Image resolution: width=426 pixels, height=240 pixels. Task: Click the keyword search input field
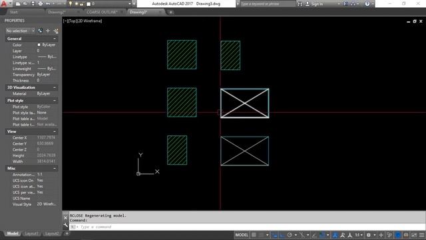pyautogui.click(x=268, y=4)
